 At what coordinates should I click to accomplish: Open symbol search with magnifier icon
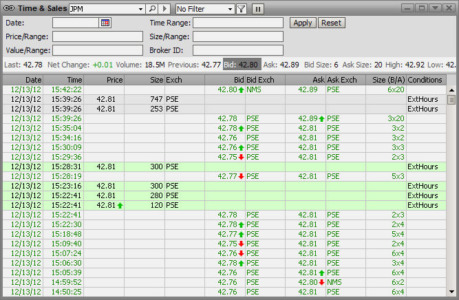click(152, 9)
